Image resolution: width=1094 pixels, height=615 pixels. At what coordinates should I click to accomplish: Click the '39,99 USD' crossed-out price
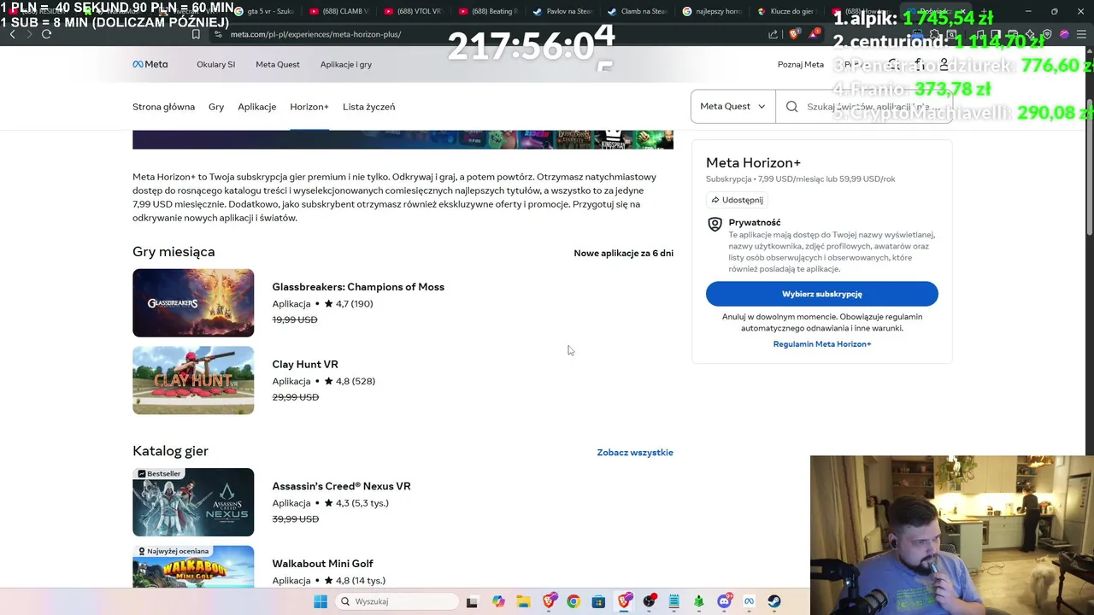[x=295, y=519]
